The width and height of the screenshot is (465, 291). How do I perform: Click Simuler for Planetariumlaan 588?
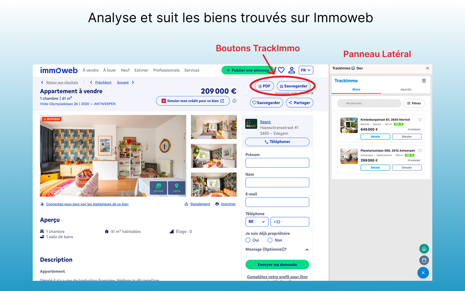407,168
